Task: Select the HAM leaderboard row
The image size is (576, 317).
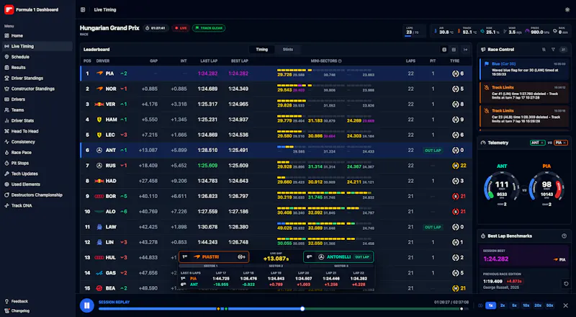Action: (x=276, y=120)
